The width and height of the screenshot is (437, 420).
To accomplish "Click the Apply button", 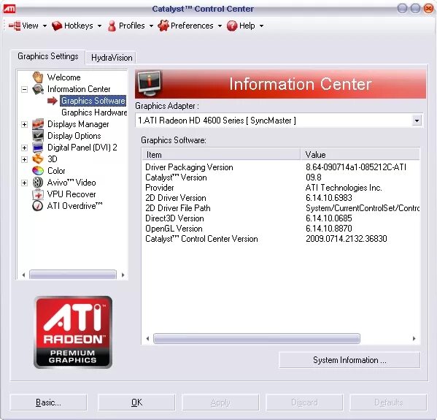I will point(220,402).
